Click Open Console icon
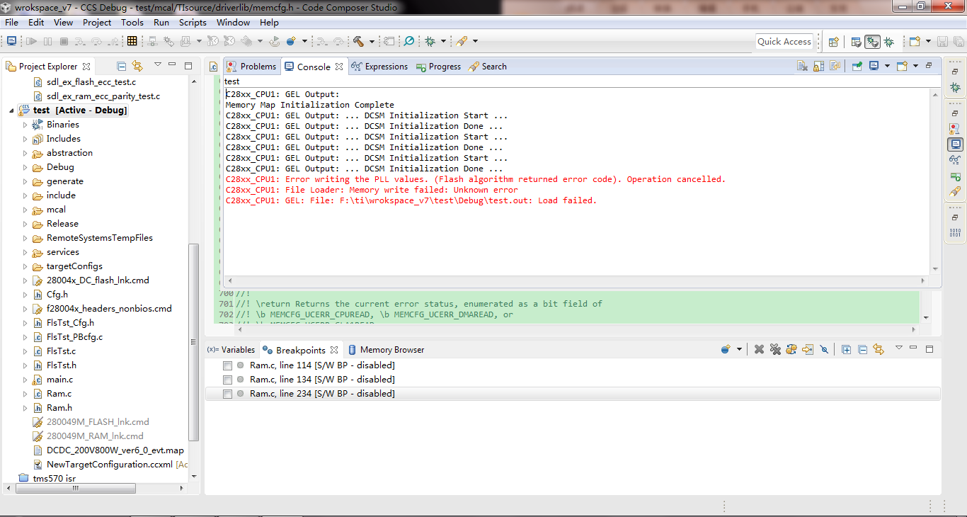This screenshot has height=517, width=967. click(x=902, y=66)
